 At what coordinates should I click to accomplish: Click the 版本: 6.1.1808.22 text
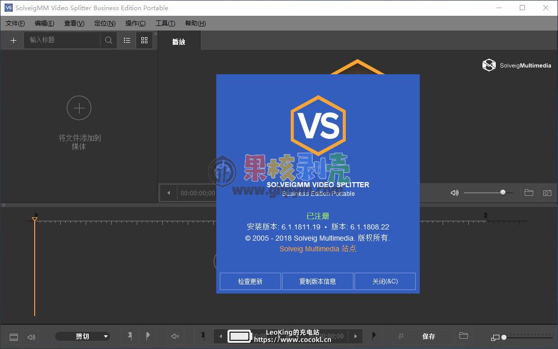click(x=360, y=227)
